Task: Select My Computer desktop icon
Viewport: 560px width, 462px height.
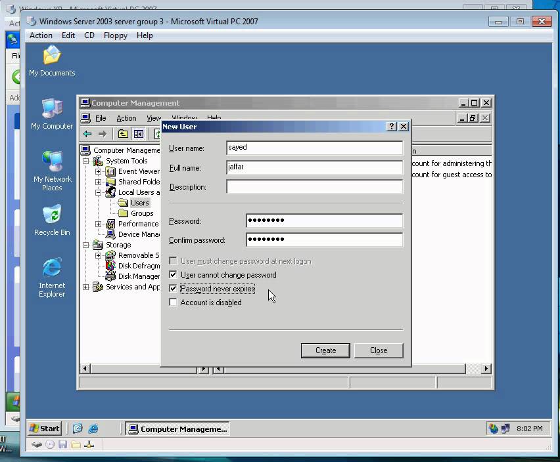Action: click(52, 114)
